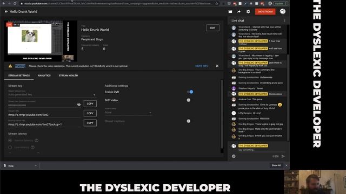Image resolution: width=346 pixels, height=194 pixels.
Task: Switch to Analytics tab
Action: pos(44,75)
